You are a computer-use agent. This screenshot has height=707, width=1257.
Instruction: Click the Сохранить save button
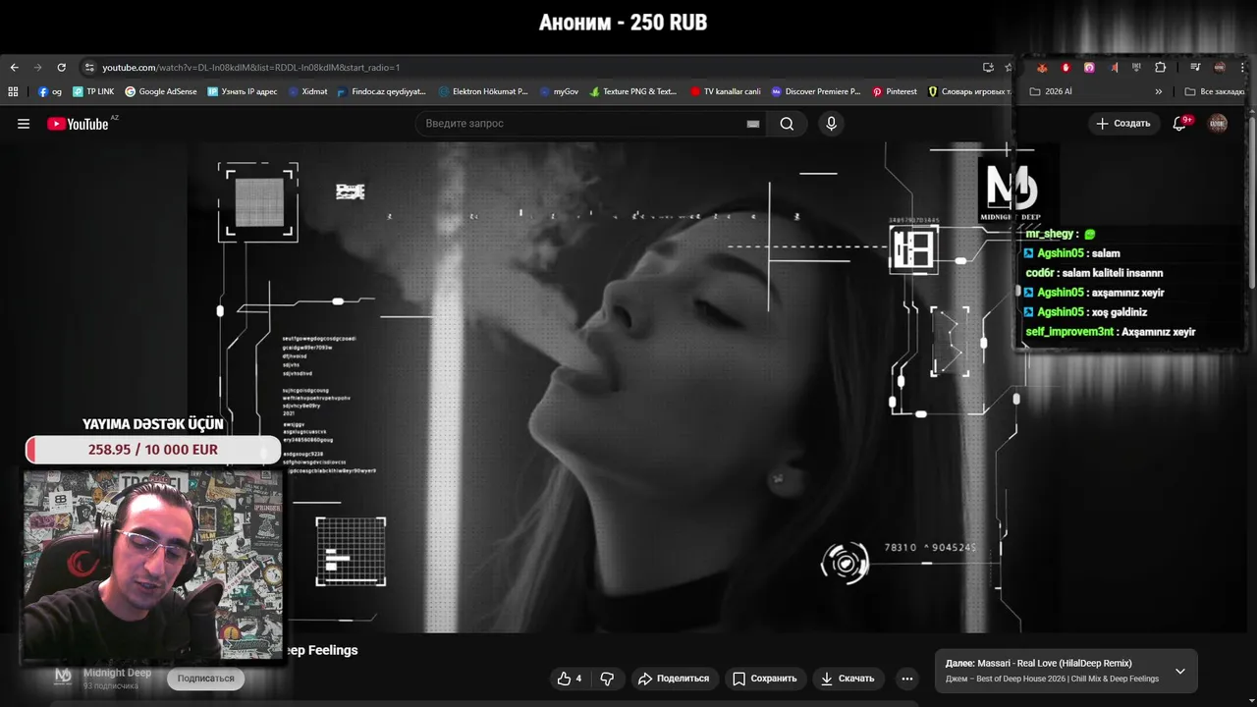764,679
